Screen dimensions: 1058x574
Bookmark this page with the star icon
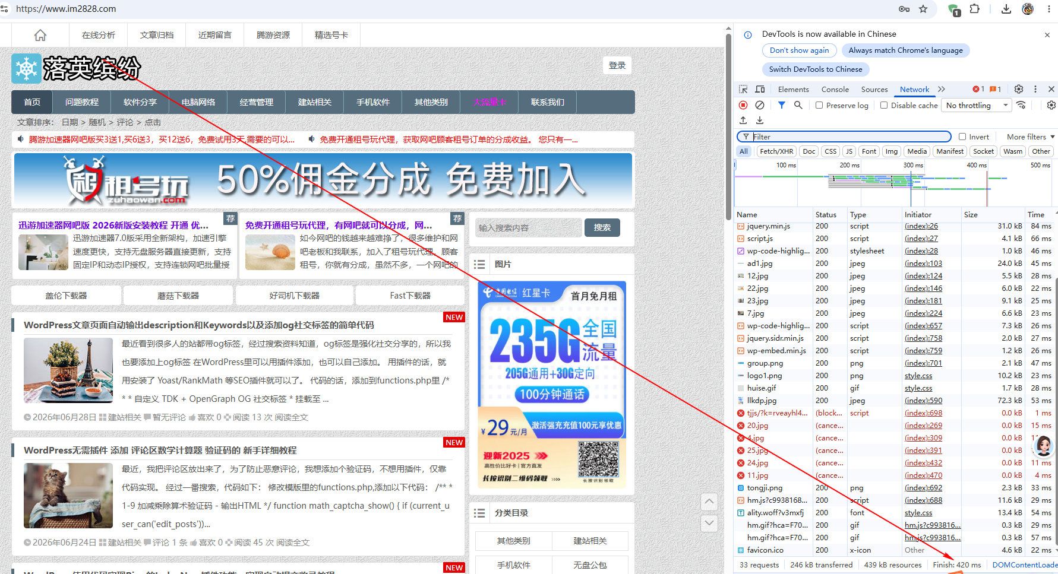[x=923, y=9]
